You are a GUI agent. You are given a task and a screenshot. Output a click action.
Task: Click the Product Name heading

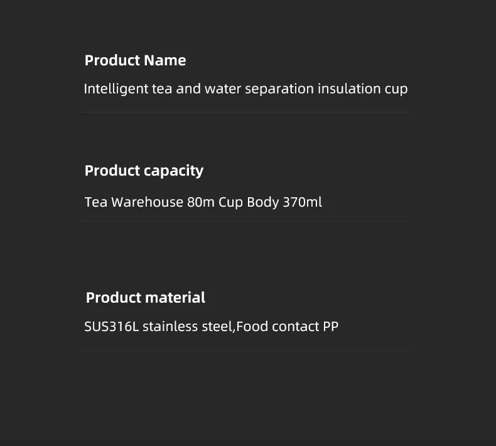pos(135,60)
